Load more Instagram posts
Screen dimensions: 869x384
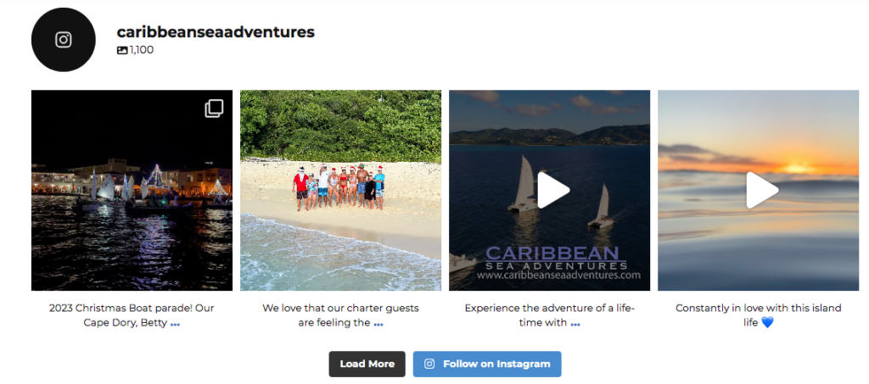point(367,365)
